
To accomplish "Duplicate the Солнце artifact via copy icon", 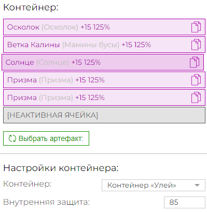I will 195,62.
